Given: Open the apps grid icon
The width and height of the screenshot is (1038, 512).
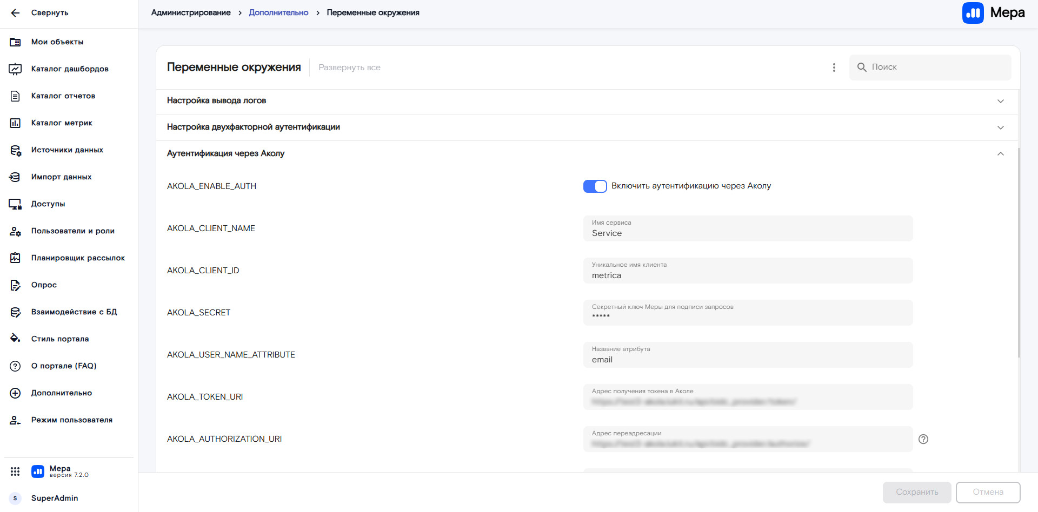Looking at the screenshot, I should tap(15, 471).
